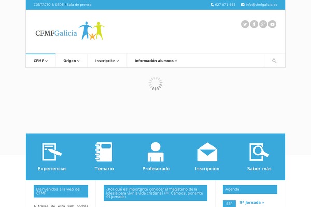Image resolution: width=311 pixels, height=207 pixels.
Task: Open the Sala de prensa link
Action: (79, 5)
